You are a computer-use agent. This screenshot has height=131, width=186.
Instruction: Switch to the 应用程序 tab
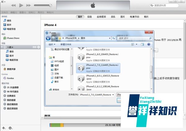click(101, 17)
